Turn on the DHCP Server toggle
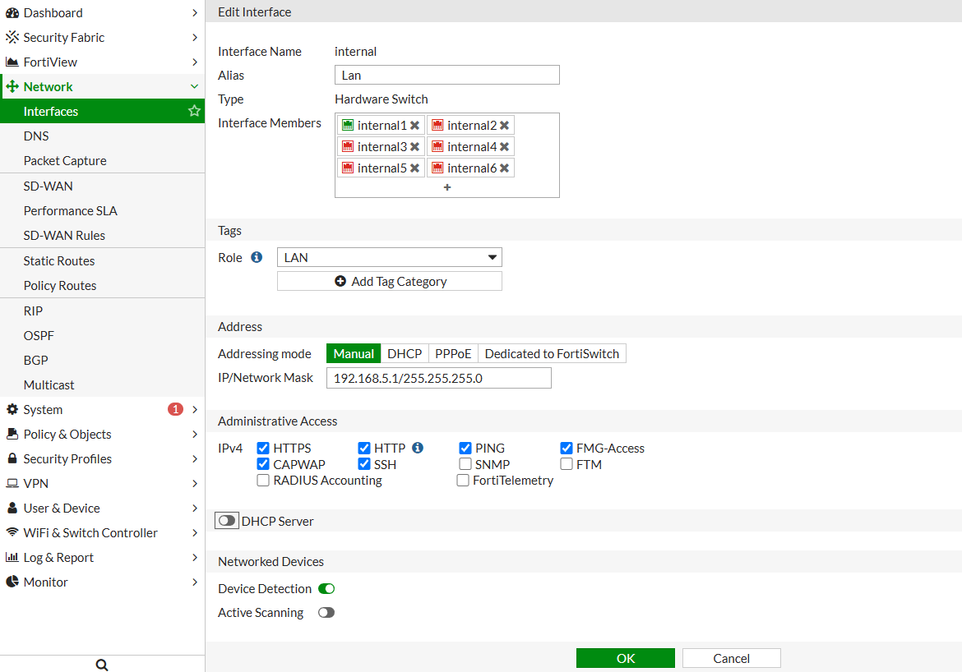 pyautogui.click(x=227, y=521)
